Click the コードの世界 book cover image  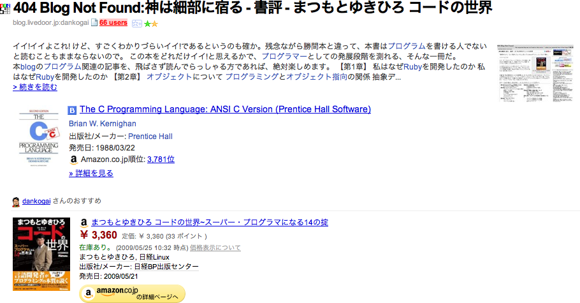coord(41,254)
